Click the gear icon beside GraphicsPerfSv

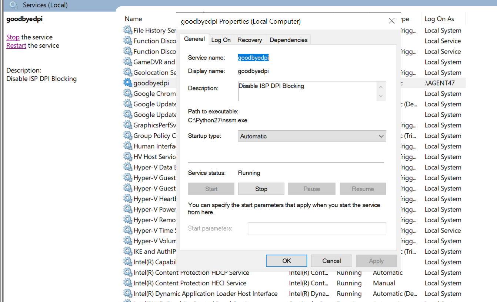(x=128, y=125)
